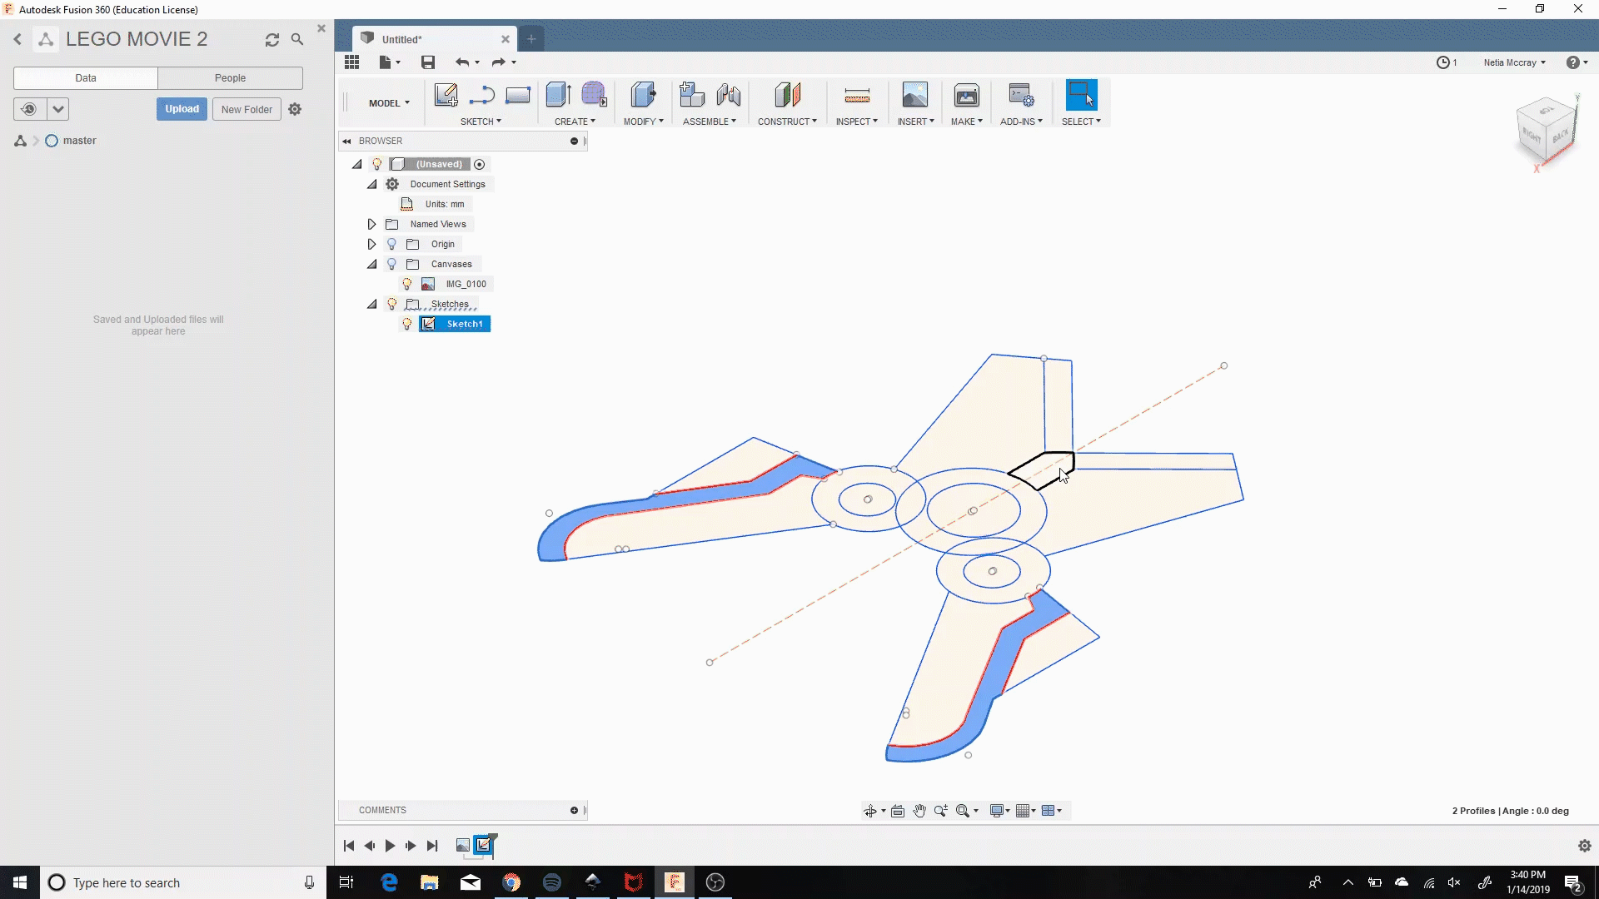Hide the IMG_0100 canvas lightbulb
The height and width of the screenshot is (899, 1599).
click(407, 284)
